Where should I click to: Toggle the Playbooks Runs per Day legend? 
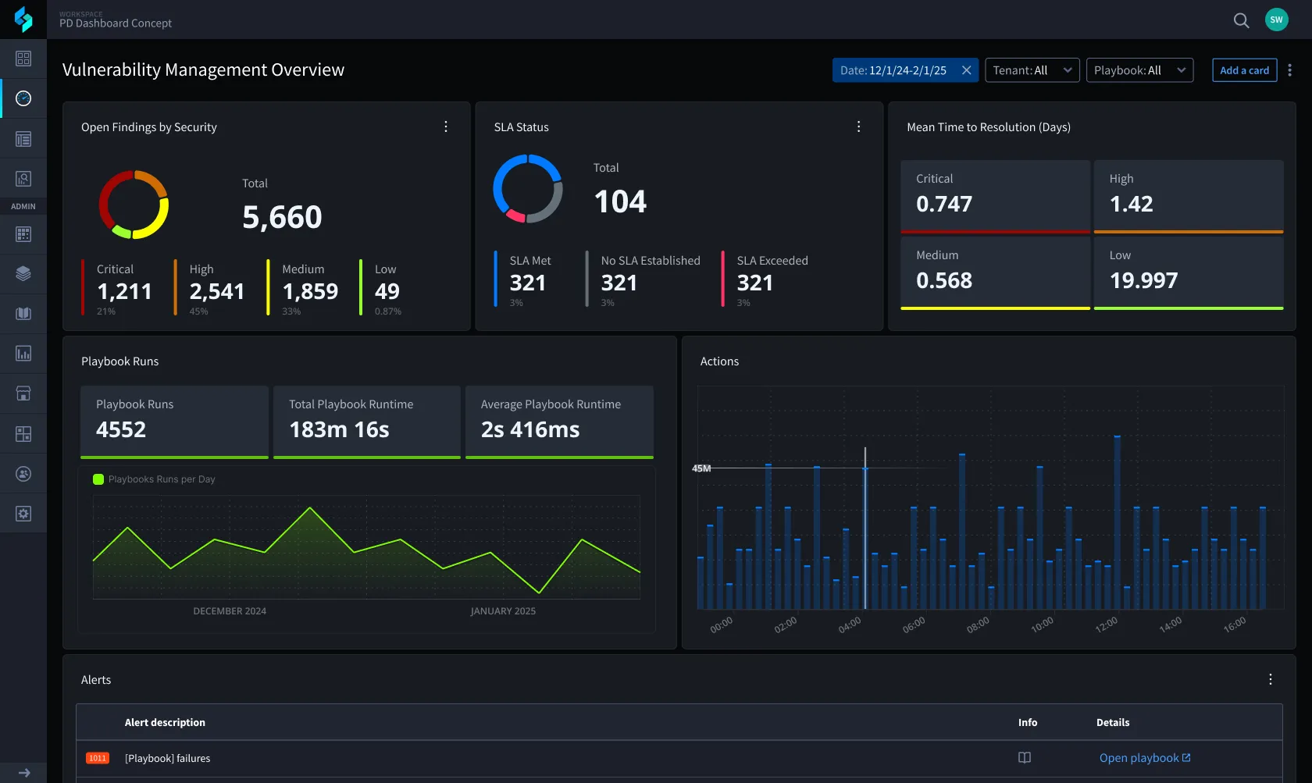coord(154,479)
